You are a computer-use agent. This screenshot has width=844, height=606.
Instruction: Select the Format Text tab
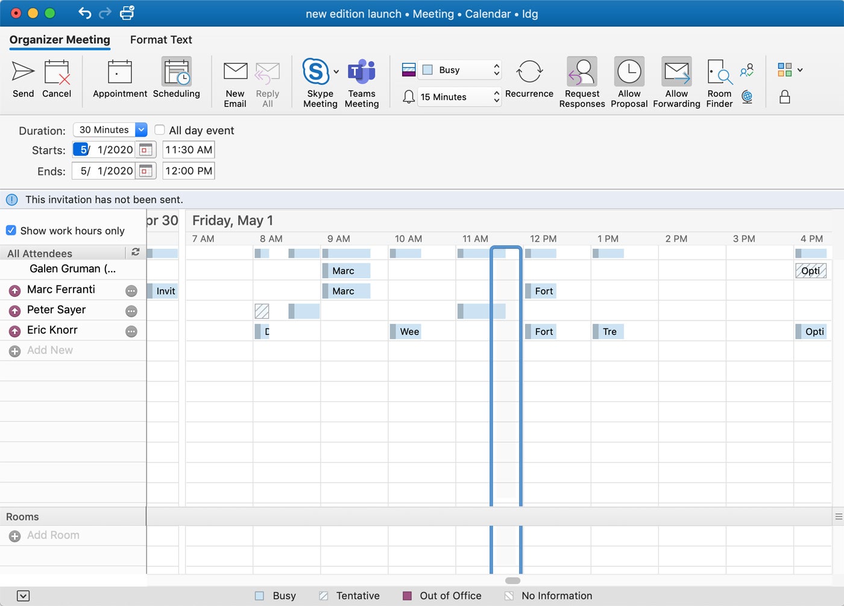point(161,40)
